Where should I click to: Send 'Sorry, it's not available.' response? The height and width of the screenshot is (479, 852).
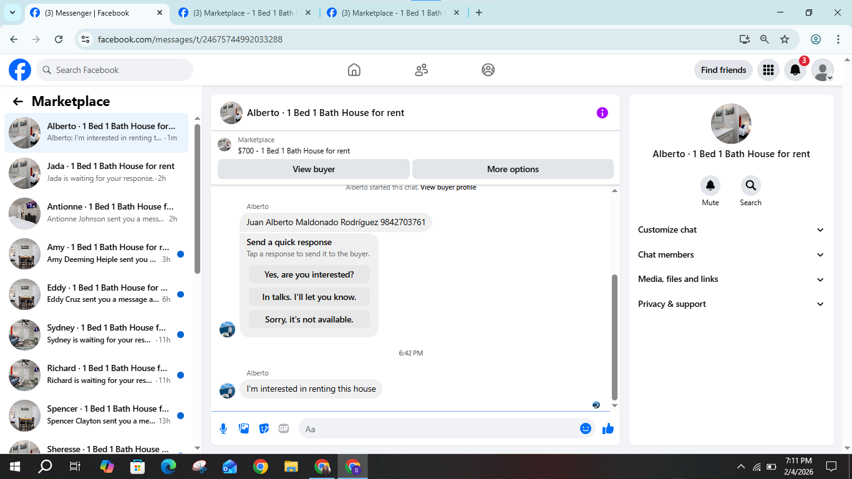[309, 319]
